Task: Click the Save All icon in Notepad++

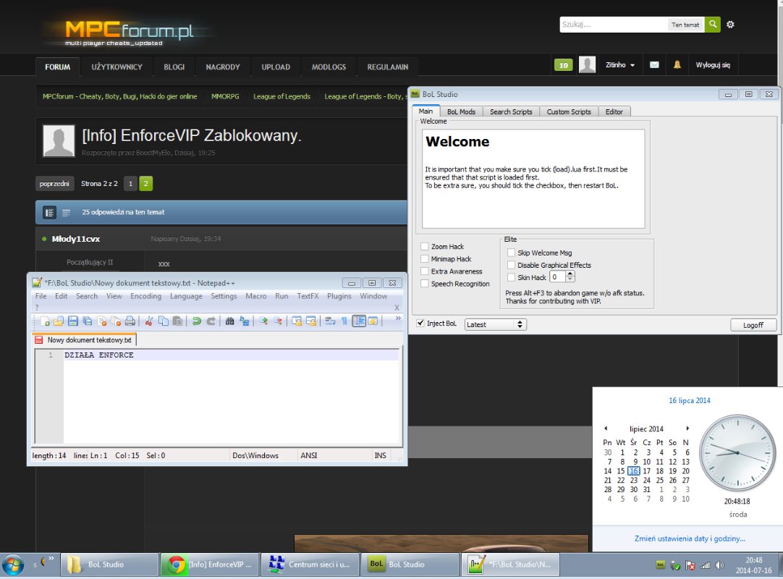Action: tap(88, 321)
